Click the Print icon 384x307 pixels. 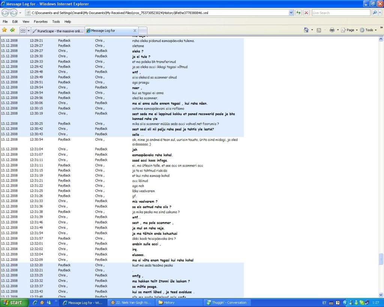[331, 30]
